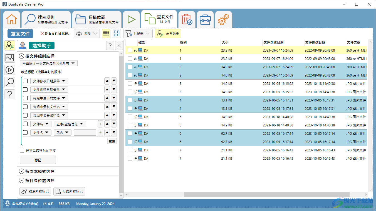Move 文件创建日期最早 rule up
Viewport: 376px width, 211px height.
tap(107, 90)
